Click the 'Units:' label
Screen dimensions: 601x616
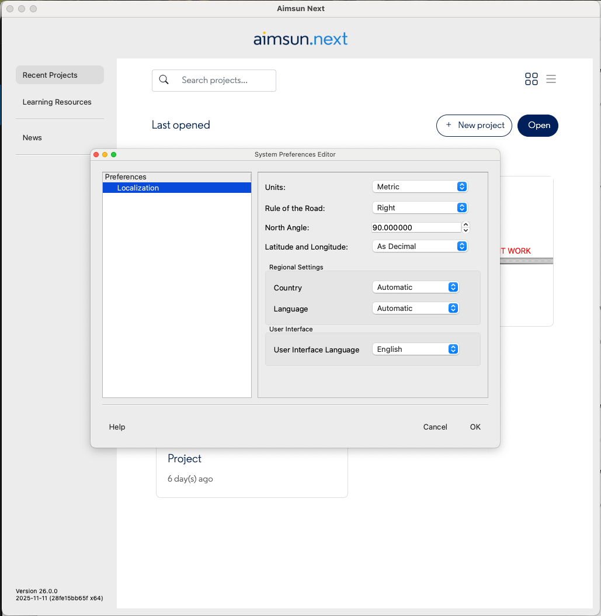(x=275, y=188)
